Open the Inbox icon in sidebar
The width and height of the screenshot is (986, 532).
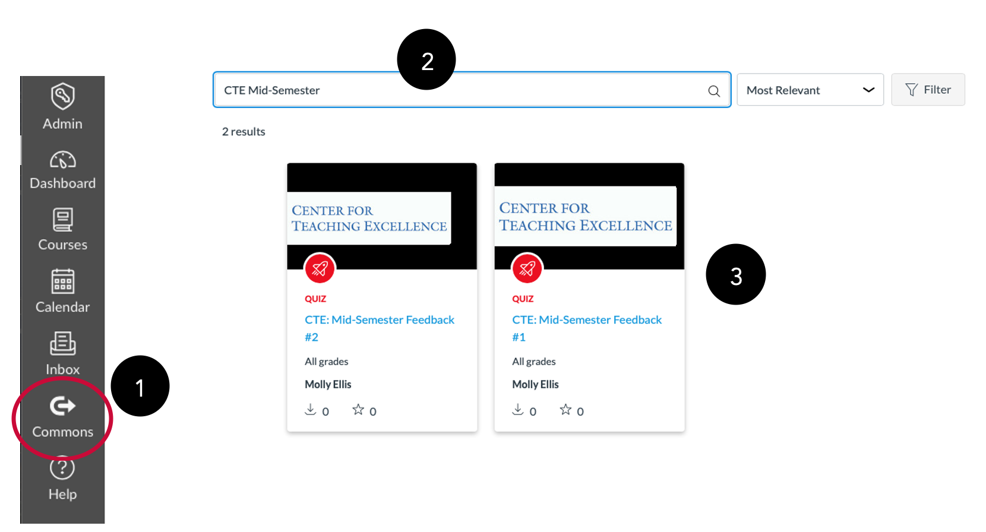coord(62,343)
